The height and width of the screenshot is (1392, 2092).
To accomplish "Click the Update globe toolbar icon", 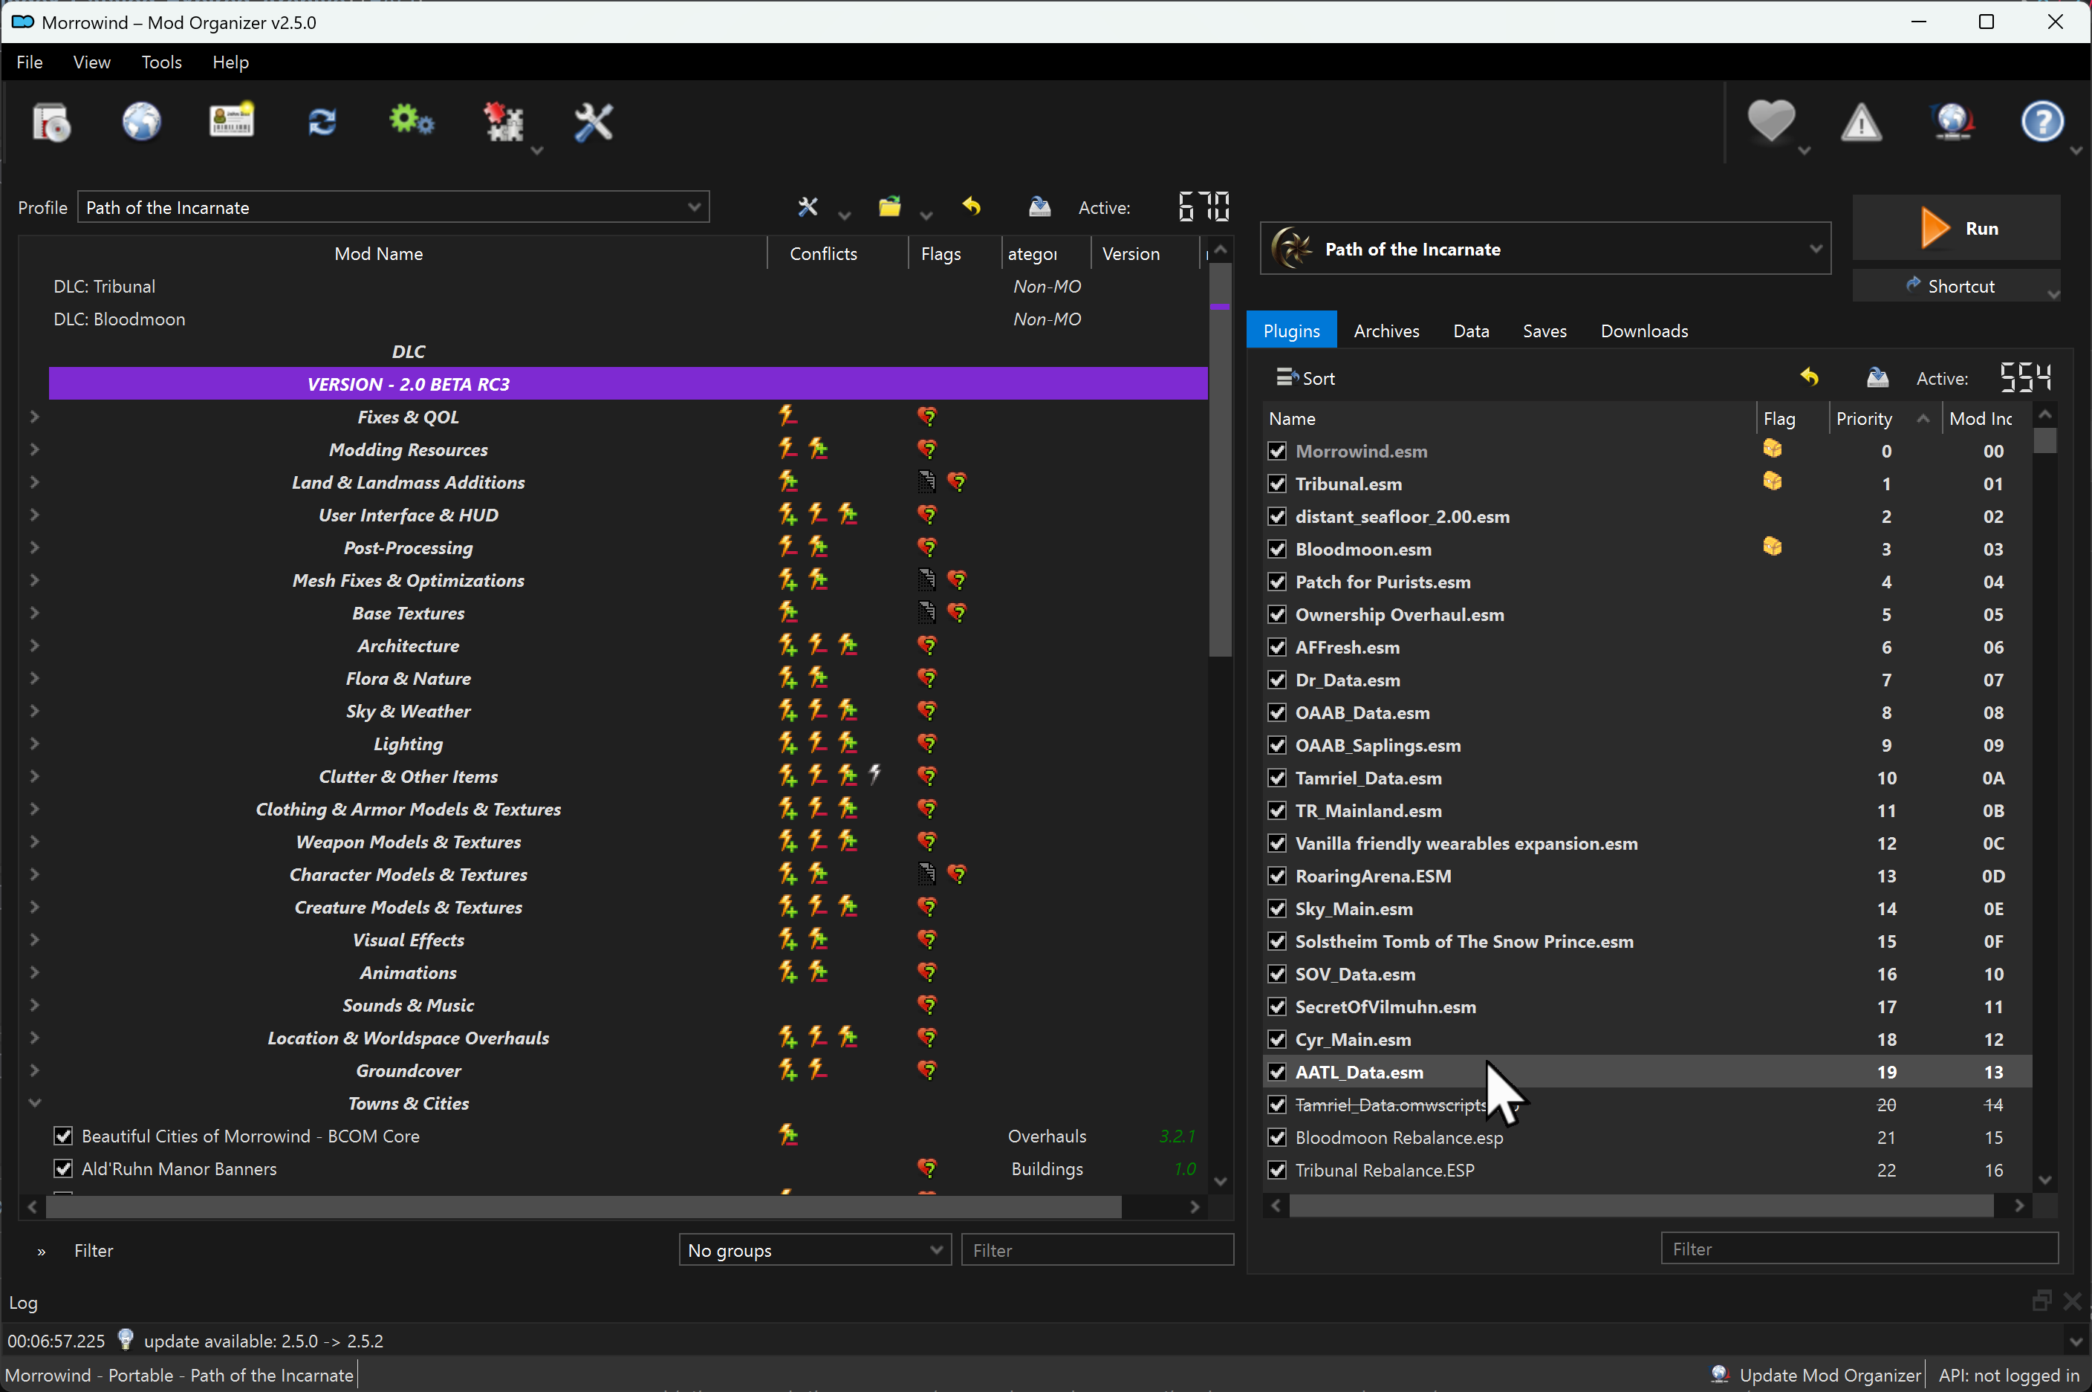I will pyautogui.click(x=1952, y=122).
